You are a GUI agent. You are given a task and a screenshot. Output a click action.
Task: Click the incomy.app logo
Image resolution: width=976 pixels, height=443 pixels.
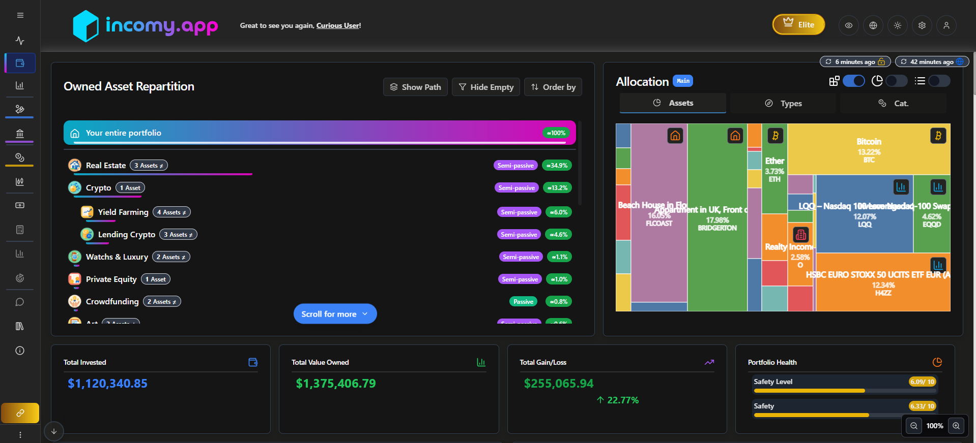146,25
